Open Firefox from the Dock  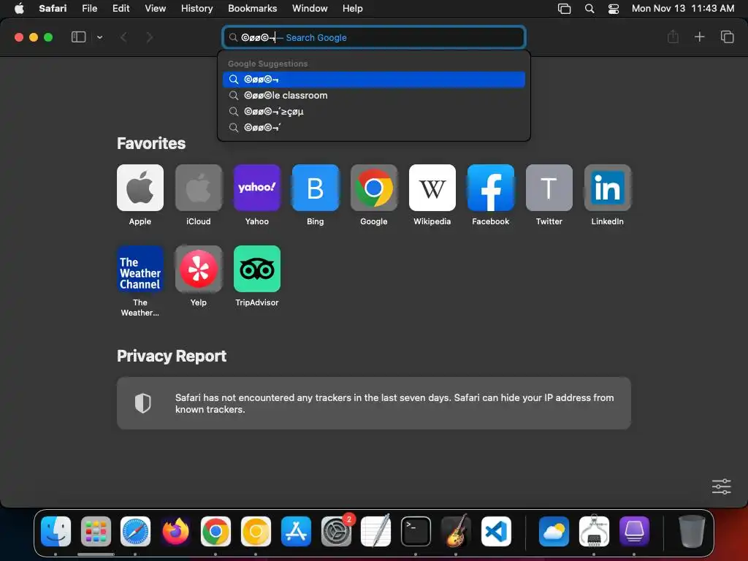click(x=175, y=531)
